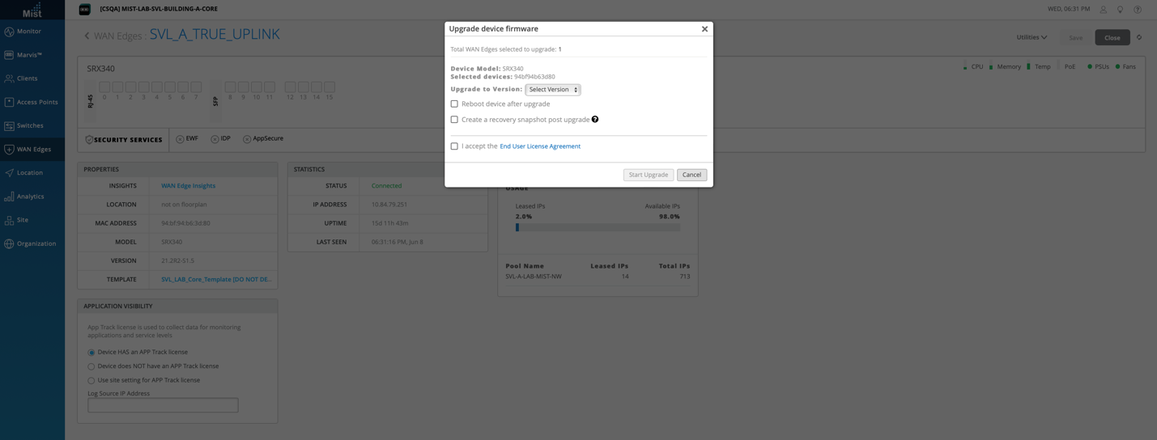Viewport: 1157px width, 440px height.
Task: Click the refresh icon next to Close
Action: pyautogui.click(x=1139, y=37)
